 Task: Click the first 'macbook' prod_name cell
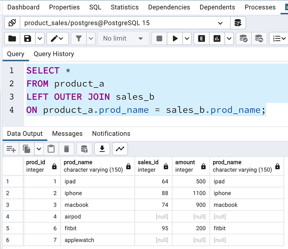pos(98,205)
